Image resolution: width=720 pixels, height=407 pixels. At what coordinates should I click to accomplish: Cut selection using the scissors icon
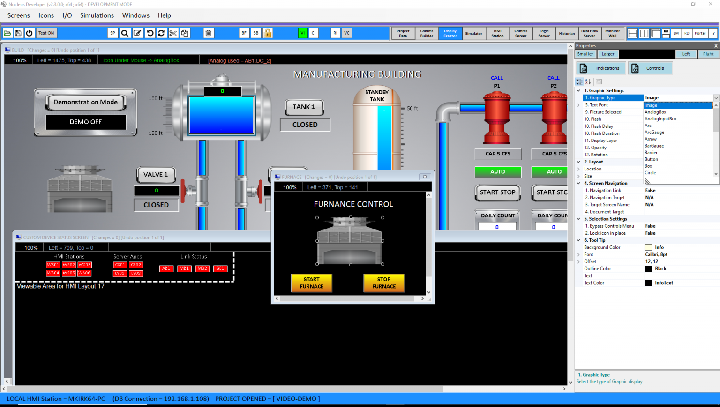point(172,33)
